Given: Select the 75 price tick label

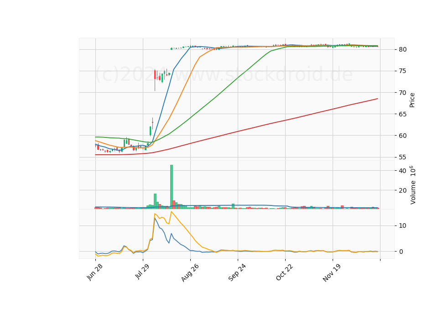Looking at the screenshot, I should (x=402, y=71).
